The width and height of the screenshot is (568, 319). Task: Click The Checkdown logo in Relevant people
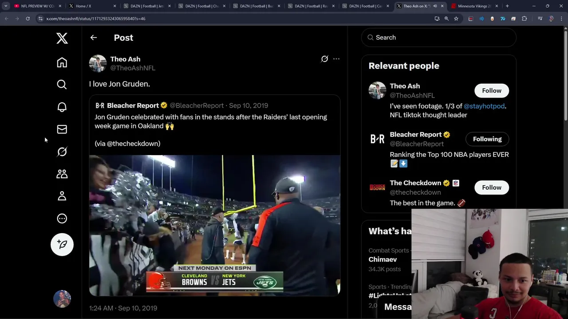click(x=377, y=187)
